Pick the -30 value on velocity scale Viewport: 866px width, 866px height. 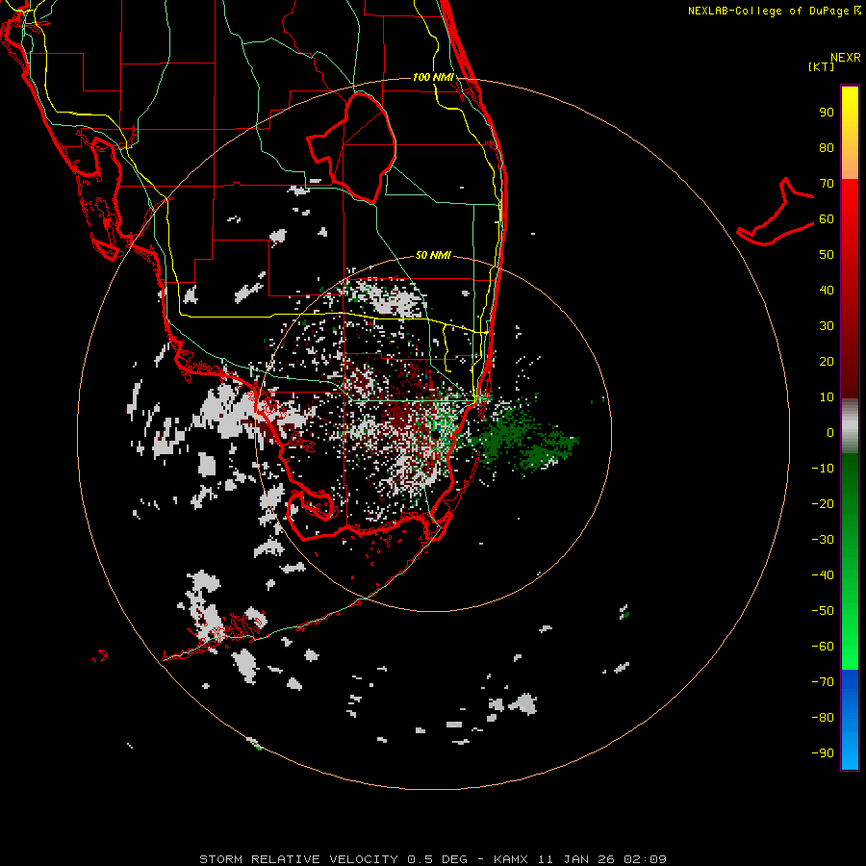[823, 540]
